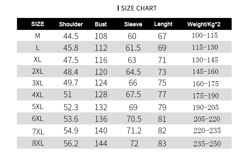Click the Sleeve column header
The height and width of the screenshot is (153, 248).
[133, 24]
